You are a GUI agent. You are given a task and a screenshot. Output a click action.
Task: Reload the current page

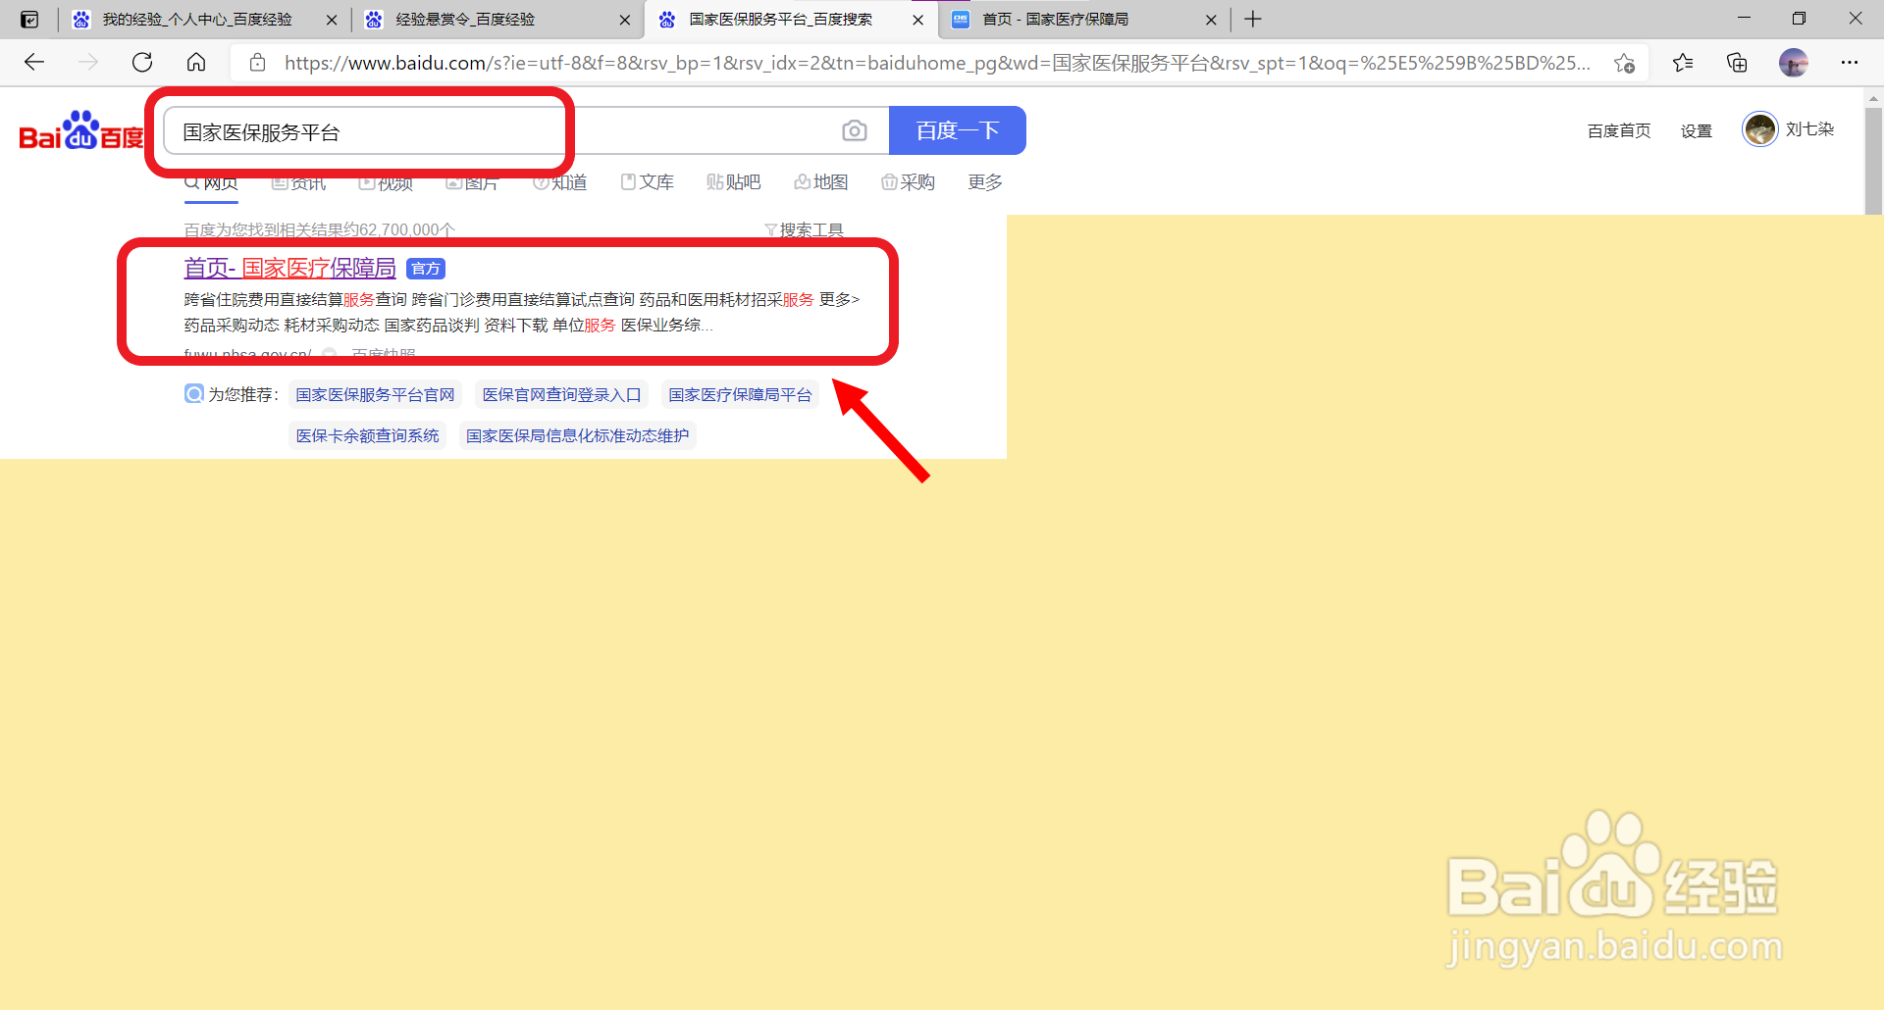point(142,63)
